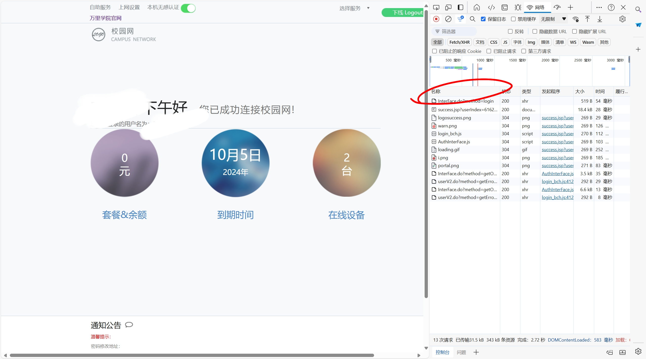This screenshot has height=359, width=646.
Task: Select the Fetch/XHR filter tab
Action: [x=459, y=42]
